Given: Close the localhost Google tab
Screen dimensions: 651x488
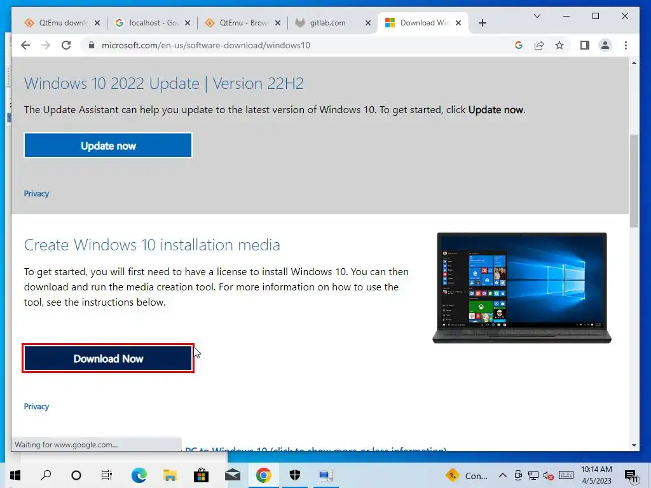Looking at the screenshot, I should pyautogui.click(x=188, y=23).
